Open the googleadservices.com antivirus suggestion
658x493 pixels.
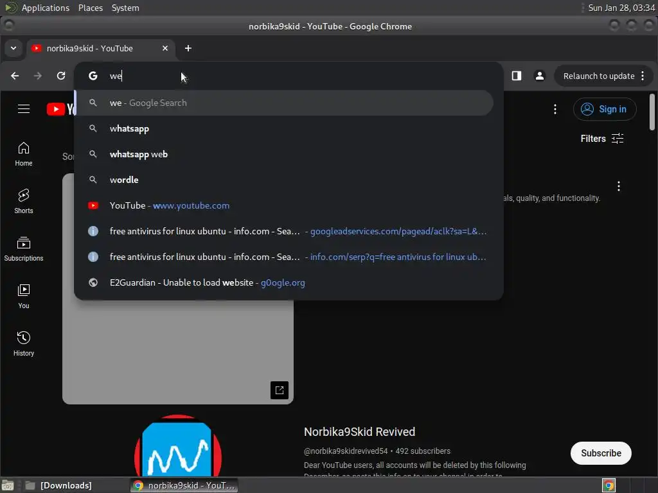(x=284, y=231)
